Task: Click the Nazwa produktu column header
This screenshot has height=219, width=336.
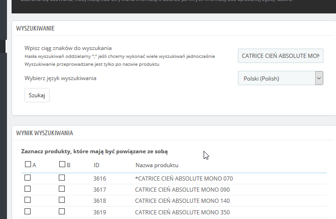Action: pos(157,165)
